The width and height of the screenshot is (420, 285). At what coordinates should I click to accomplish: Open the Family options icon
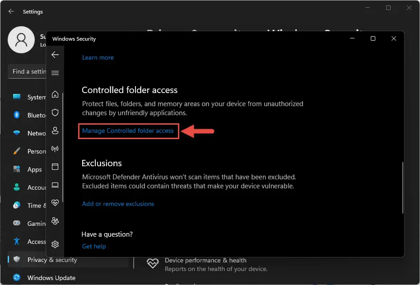55,221
